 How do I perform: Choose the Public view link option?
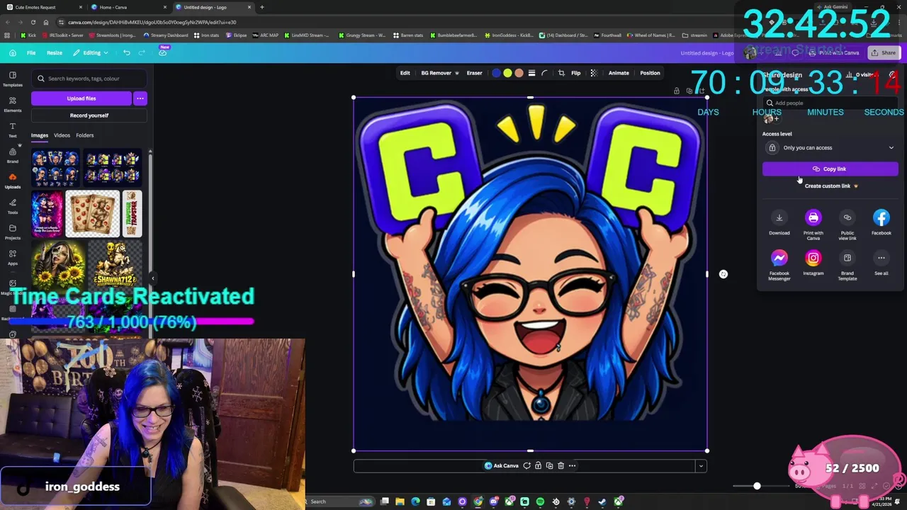point(847,225)
